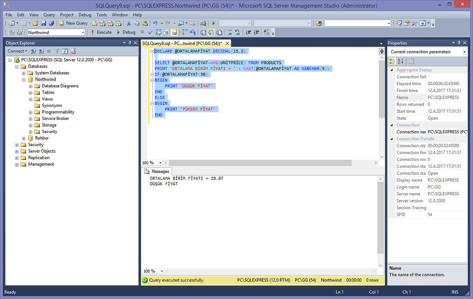Click the Save icon on the toolbar
This screenshot has width=473, height=299.
44,23
